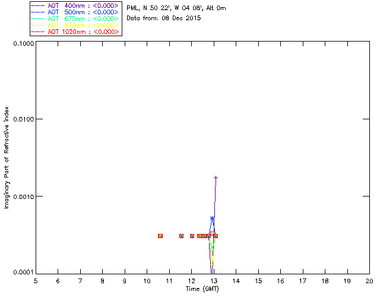
Task: Click the y-axis label 'Imaginary Part of Refractive index'
Action: 7,157
